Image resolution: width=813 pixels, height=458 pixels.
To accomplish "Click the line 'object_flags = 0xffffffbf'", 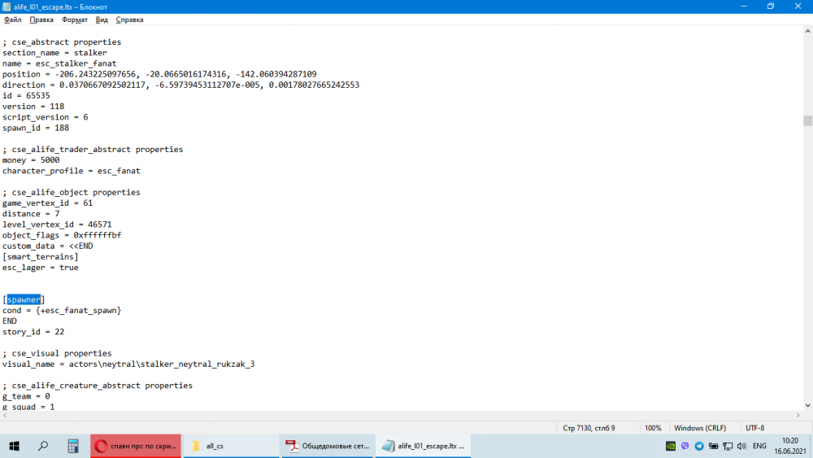I will [x=62, y=235].
